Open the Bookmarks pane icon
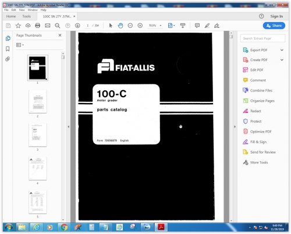Image resolution: width=291 pixels, height=234 pixels. tap(8, 49)
